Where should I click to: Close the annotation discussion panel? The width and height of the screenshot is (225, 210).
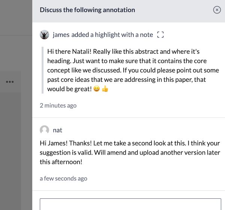tap(217, 10)
